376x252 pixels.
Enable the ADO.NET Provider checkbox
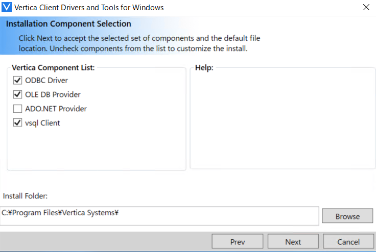pyautogui.click(x=17, y=109)
